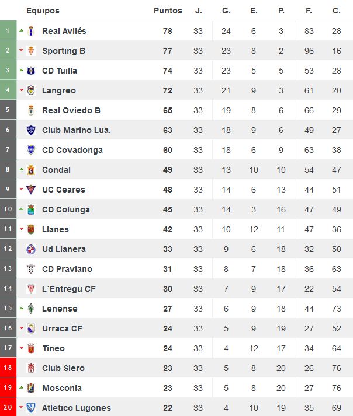Open the Club Siero team link
The width and height of the screenshot is (353, 416).
coord(63,368)
